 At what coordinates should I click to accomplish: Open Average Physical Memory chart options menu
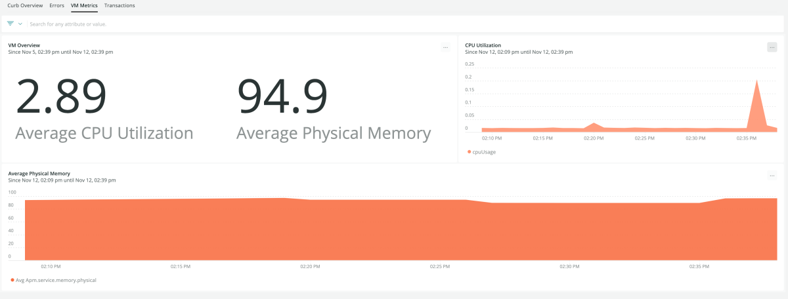pos(772,176)
